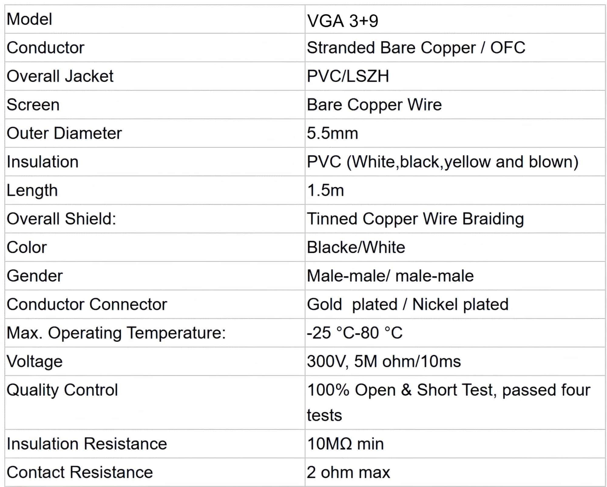Click the "Model" label cell

click(29, 19)
